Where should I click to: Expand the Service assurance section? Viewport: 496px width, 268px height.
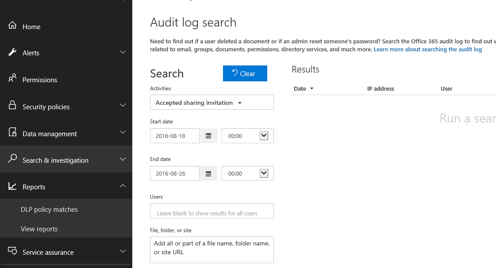[x=123, y=251]
